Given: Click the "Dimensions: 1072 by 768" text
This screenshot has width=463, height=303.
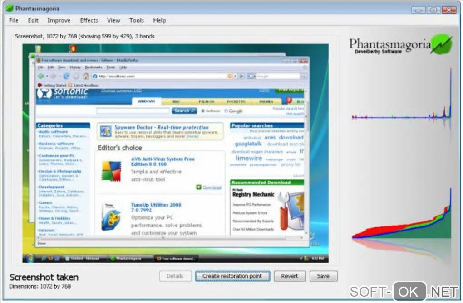Looking at the screenshot, I should click(40, 286).
